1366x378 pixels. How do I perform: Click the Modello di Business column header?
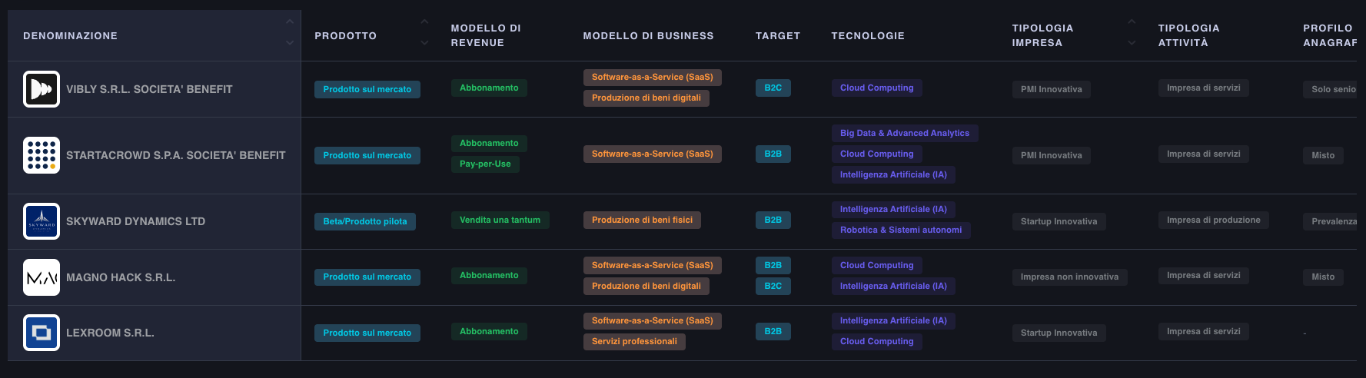tap(648, 36)
